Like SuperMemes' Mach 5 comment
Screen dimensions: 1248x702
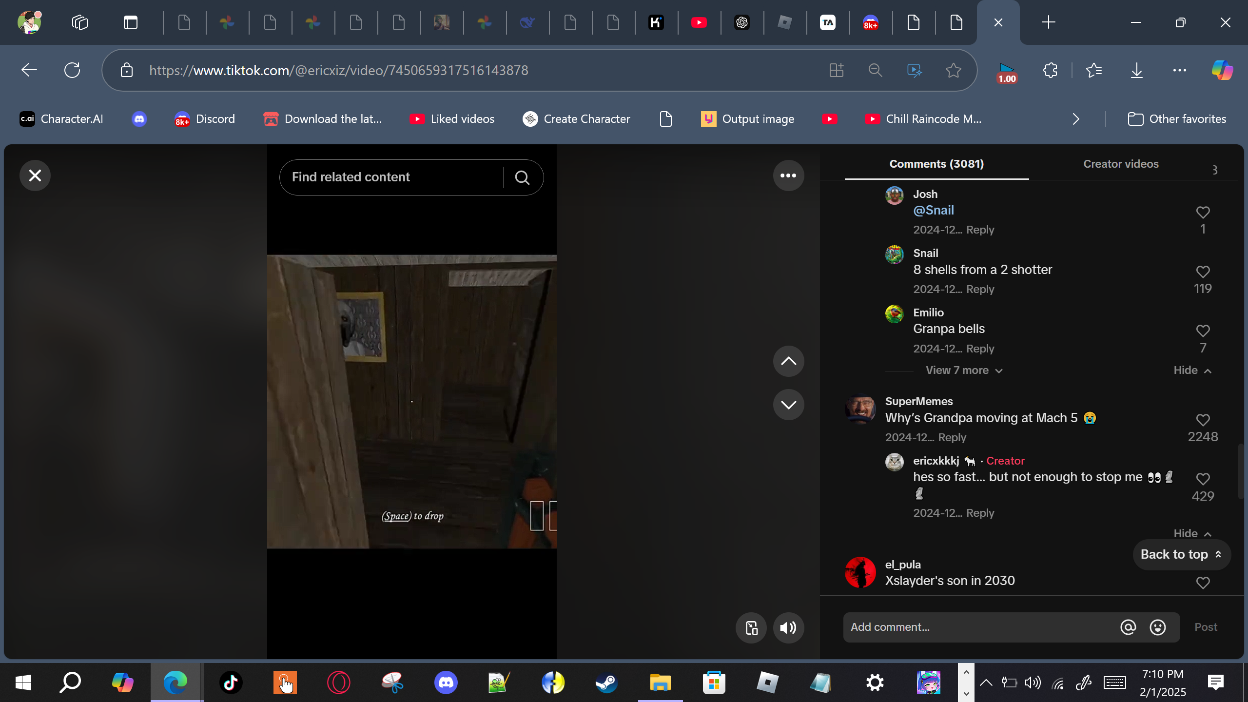[1203, 420]
